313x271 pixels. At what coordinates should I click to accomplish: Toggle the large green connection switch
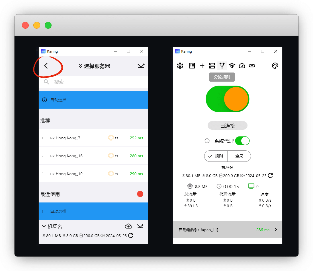pyautogui.click(x=227, y=99)
